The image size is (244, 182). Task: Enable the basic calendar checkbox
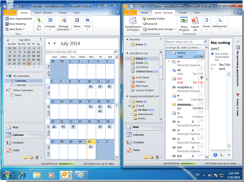12,95
